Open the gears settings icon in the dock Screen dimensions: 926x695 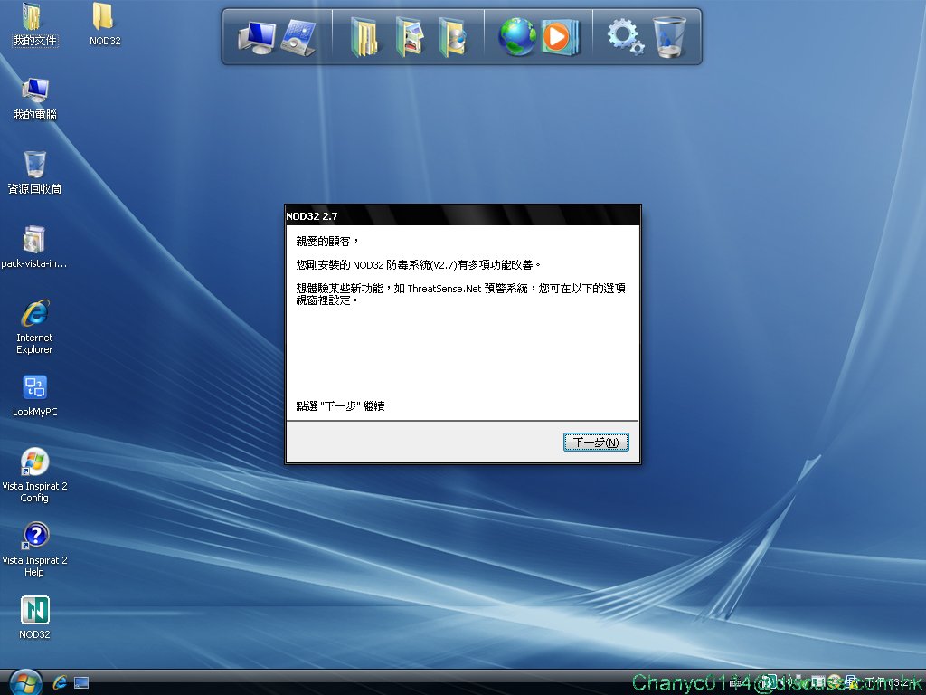(x=626, y=36)
